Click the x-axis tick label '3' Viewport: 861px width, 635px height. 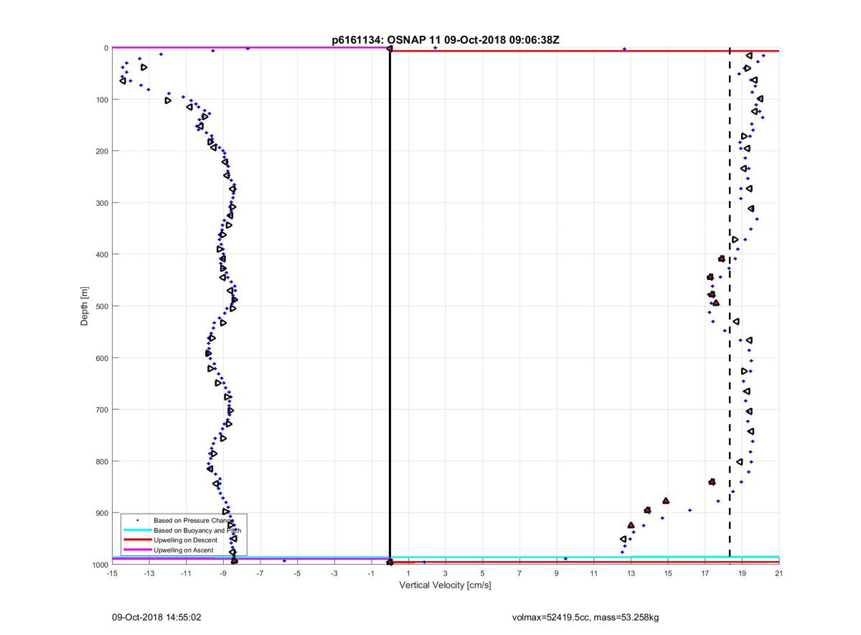446,573
